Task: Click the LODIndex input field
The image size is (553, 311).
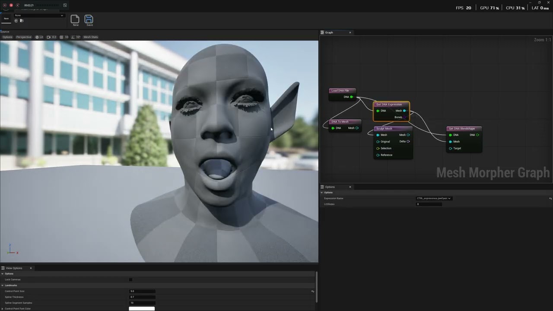Action: tap(429, 204)
